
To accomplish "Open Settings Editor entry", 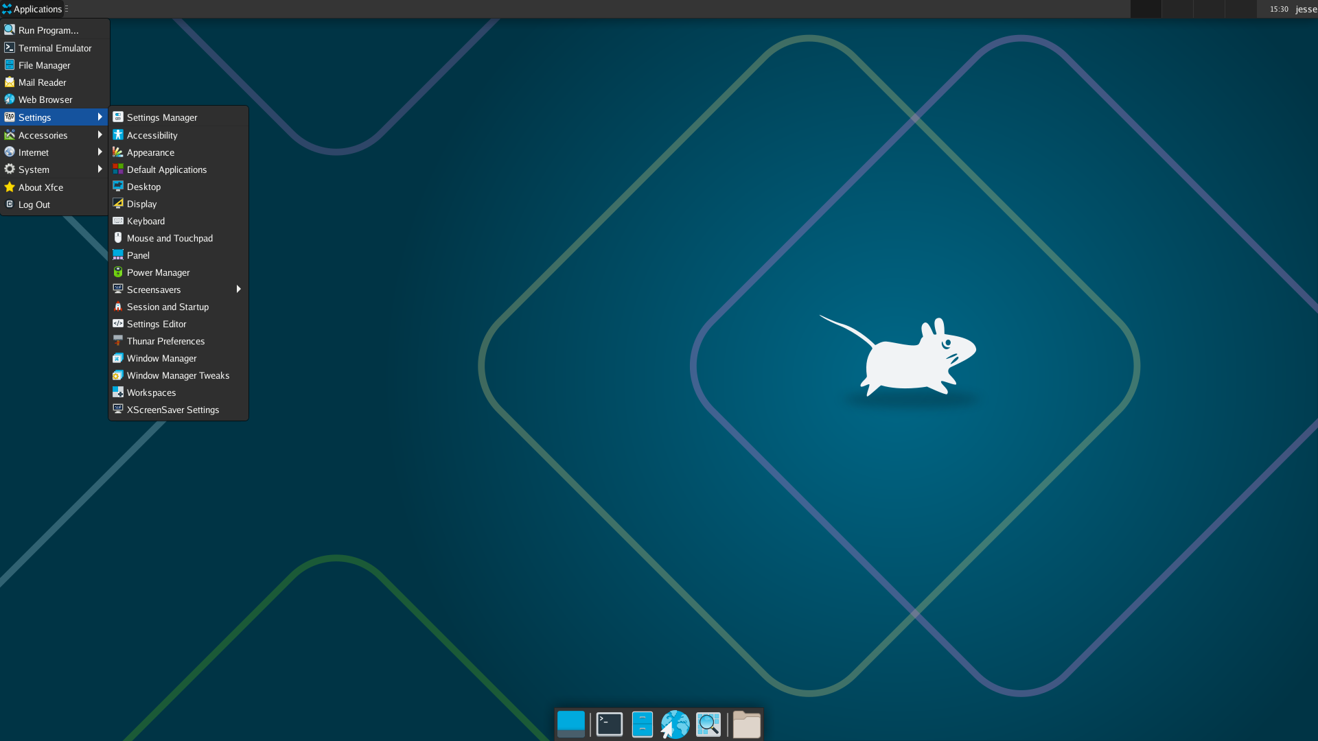I will coord(178,324).
